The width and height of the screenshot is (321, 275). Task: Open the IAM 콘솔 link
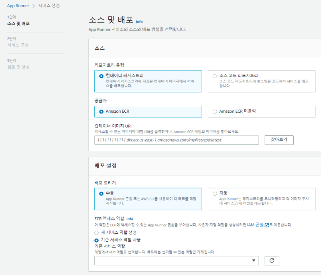point(255,225)
